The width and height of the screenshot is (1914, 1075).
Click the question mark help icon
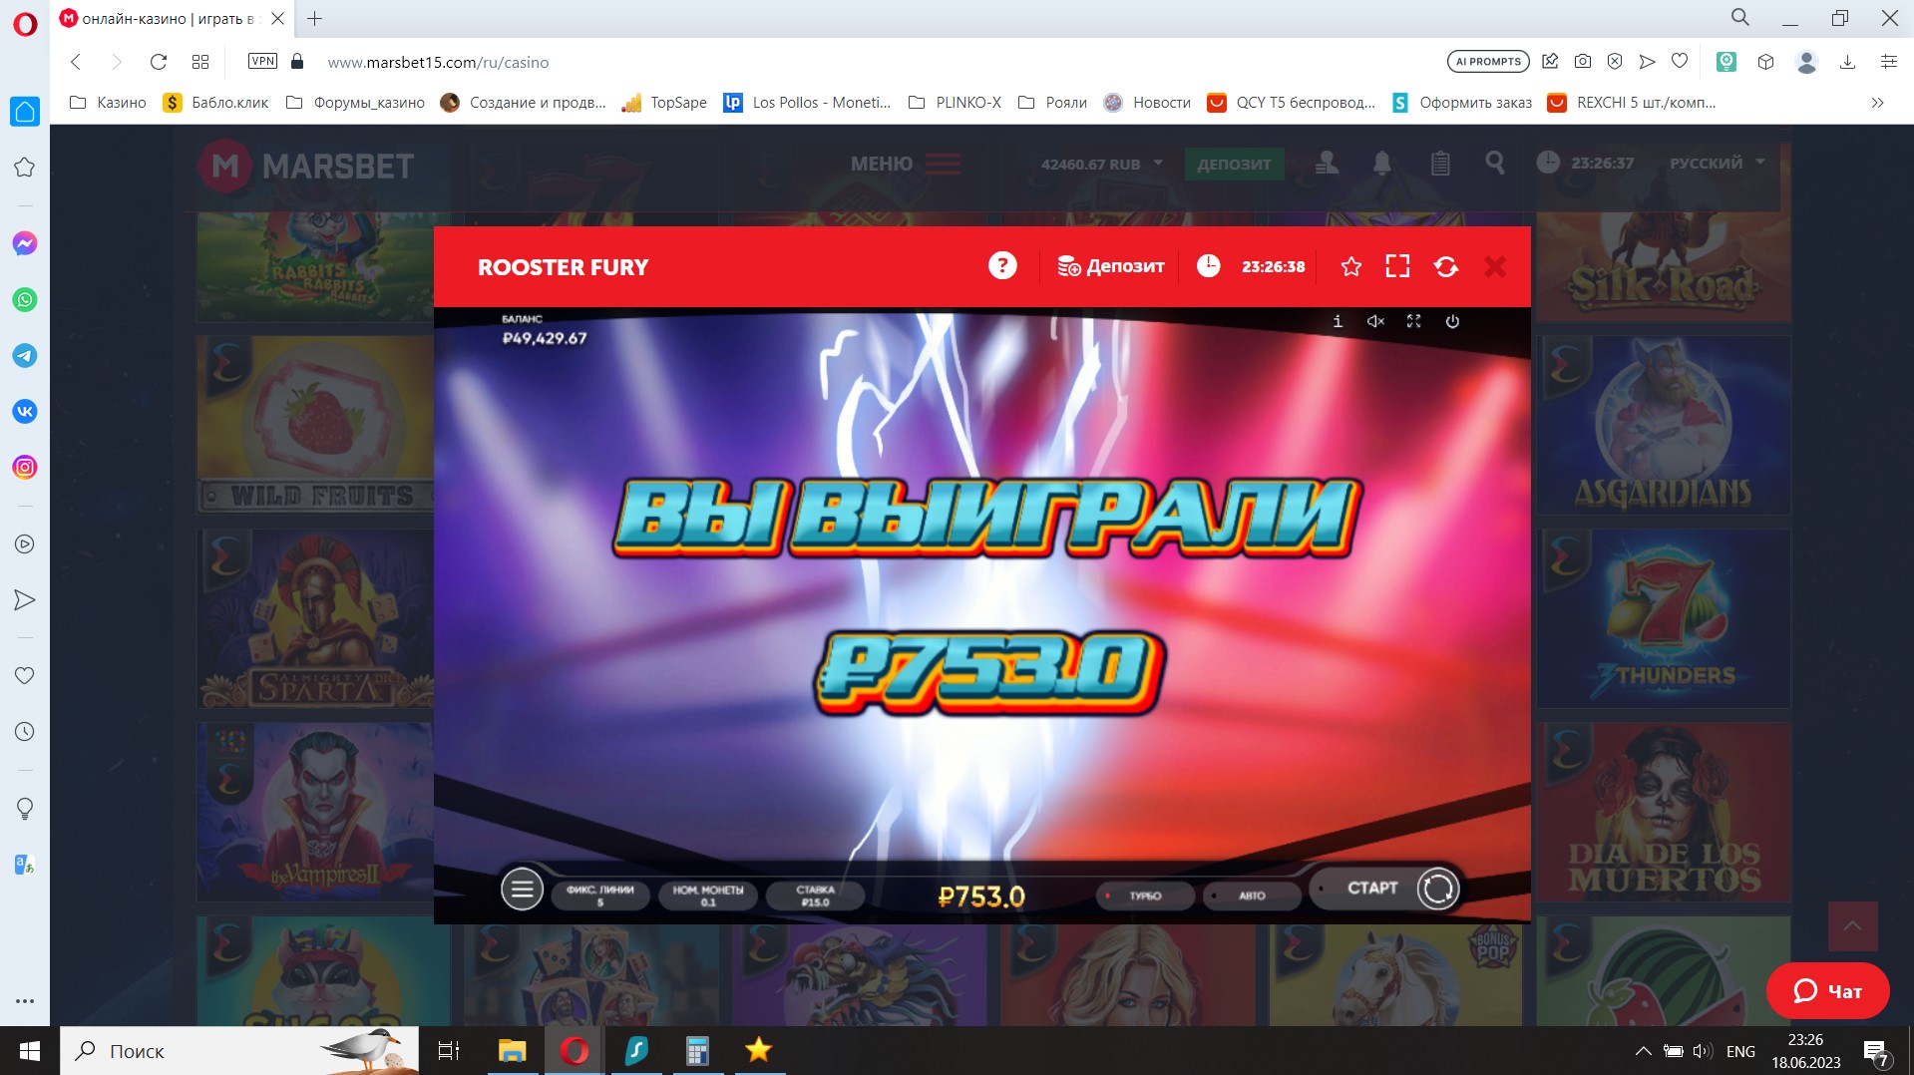1002,266
